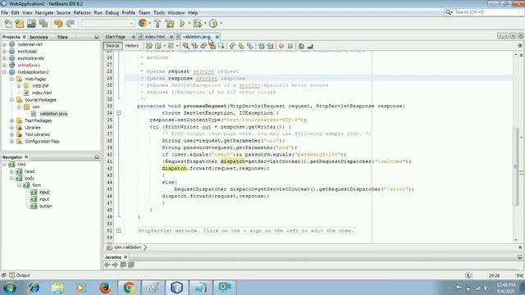525x295 pixels.
Task: Toggle the History editor view
Action: pos(132,46)
